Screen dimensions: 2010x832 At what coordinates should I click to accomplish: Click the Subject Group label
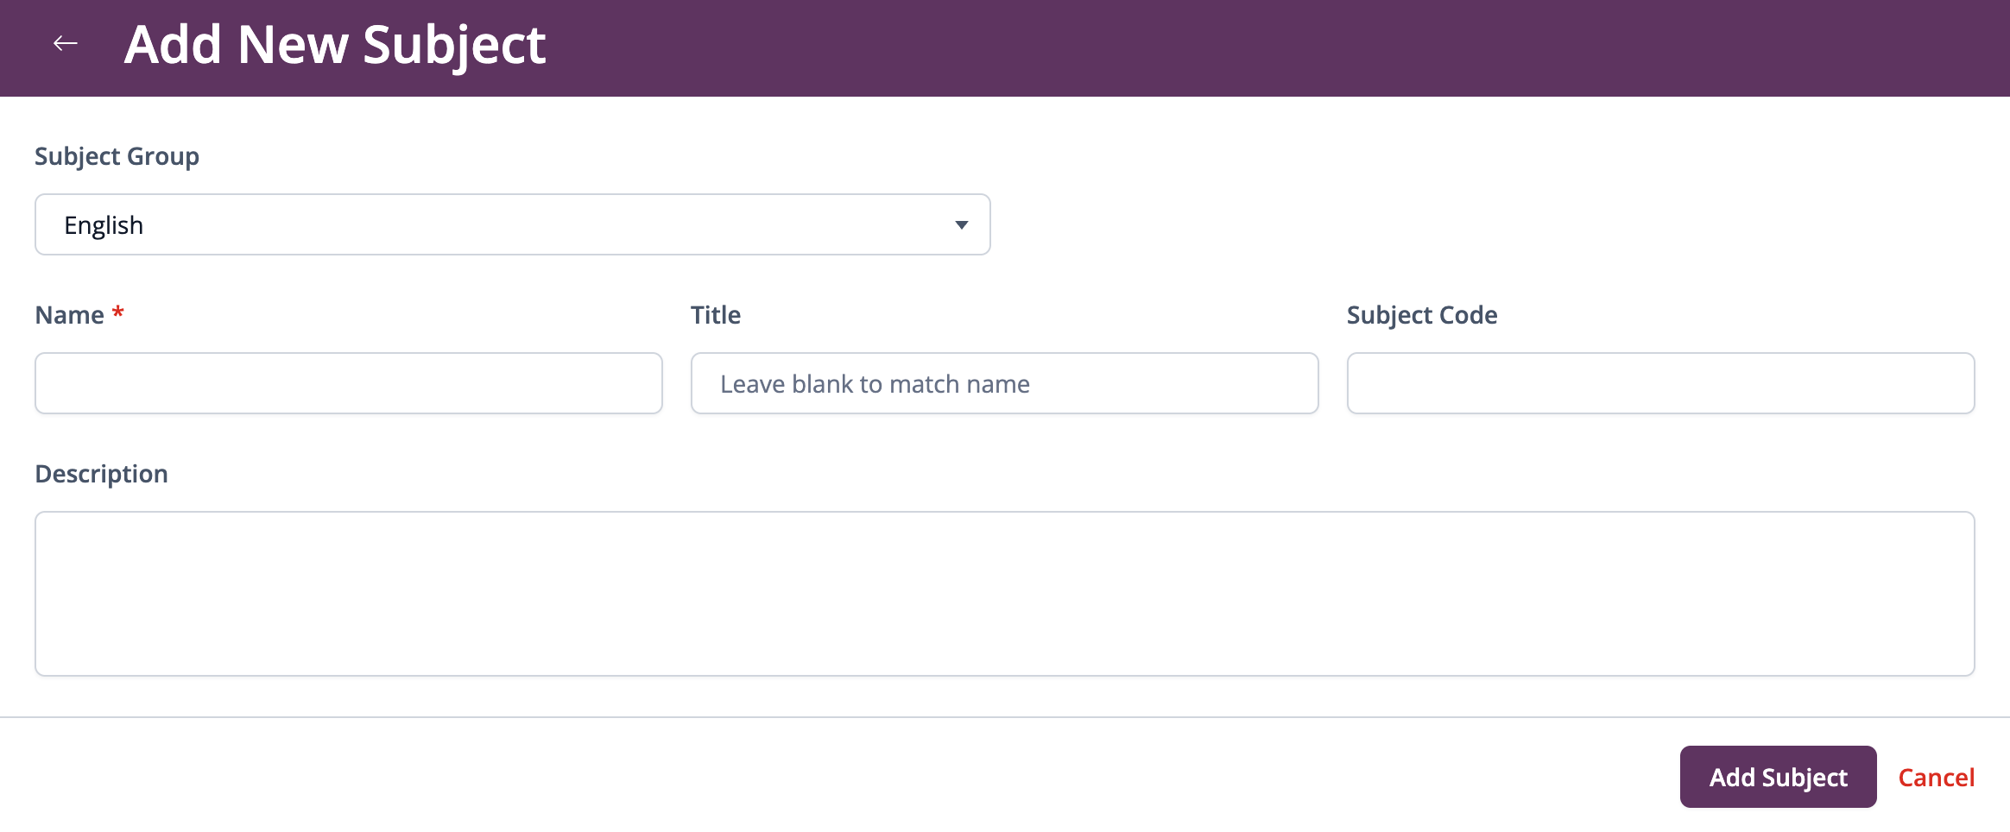coord(117,156)
